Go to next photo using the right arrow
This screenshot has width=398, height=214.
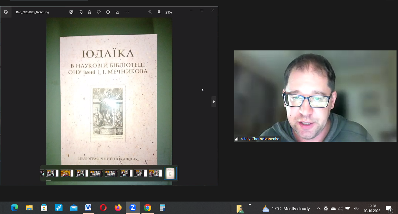tap(213, 101)
